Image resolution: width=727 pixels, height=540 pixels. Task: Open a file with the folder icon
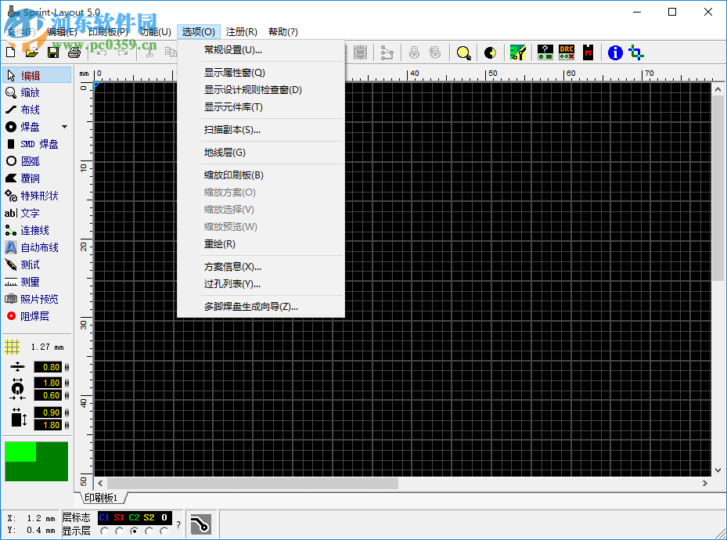click(x=31, y=53)
